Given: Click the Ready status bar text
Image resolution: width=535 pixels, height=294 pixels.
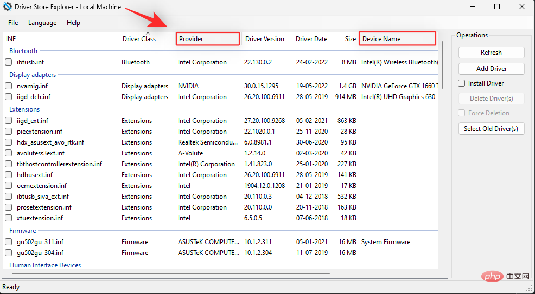Looking at the screenshot, I should tap(11, 287).
